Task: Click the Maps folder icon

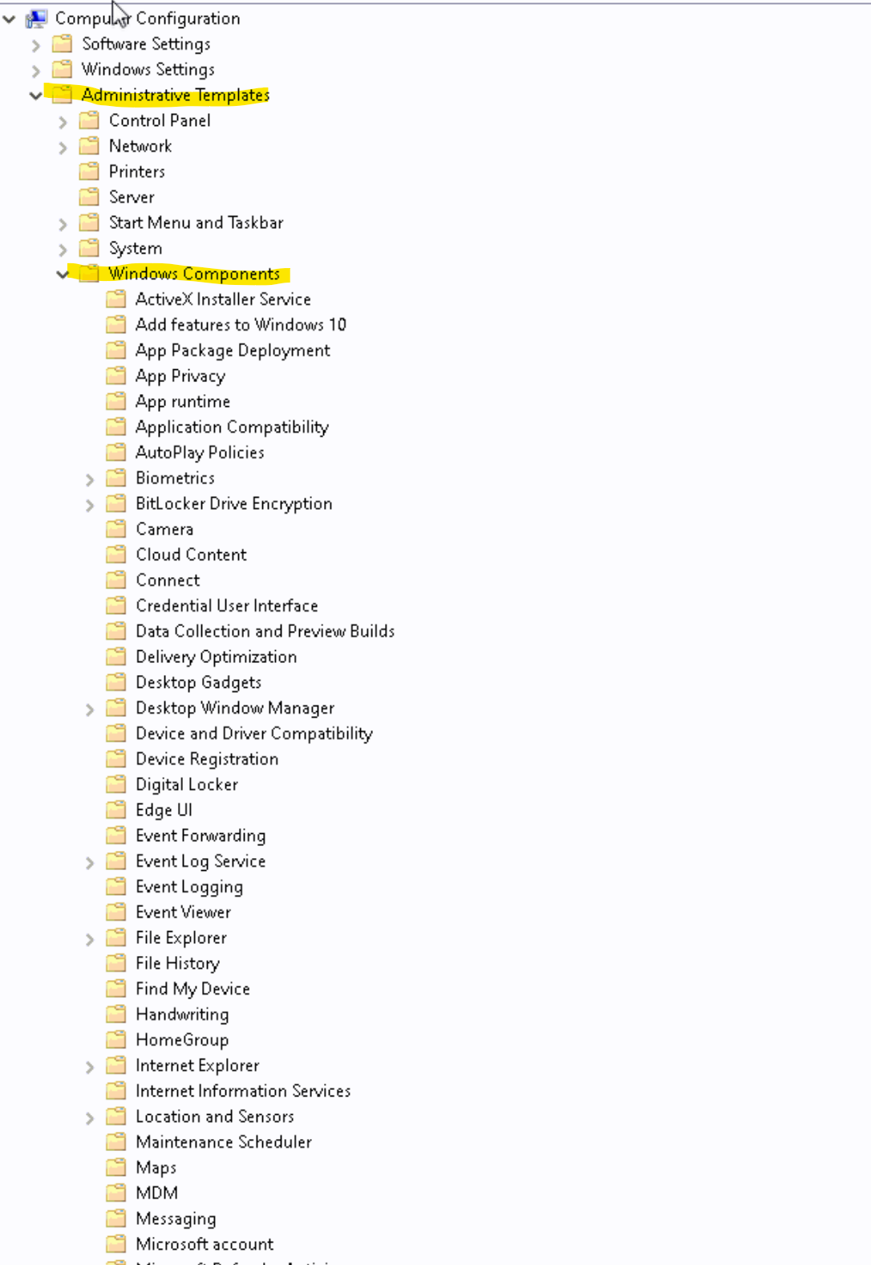Action: (x=116, y=1167)
